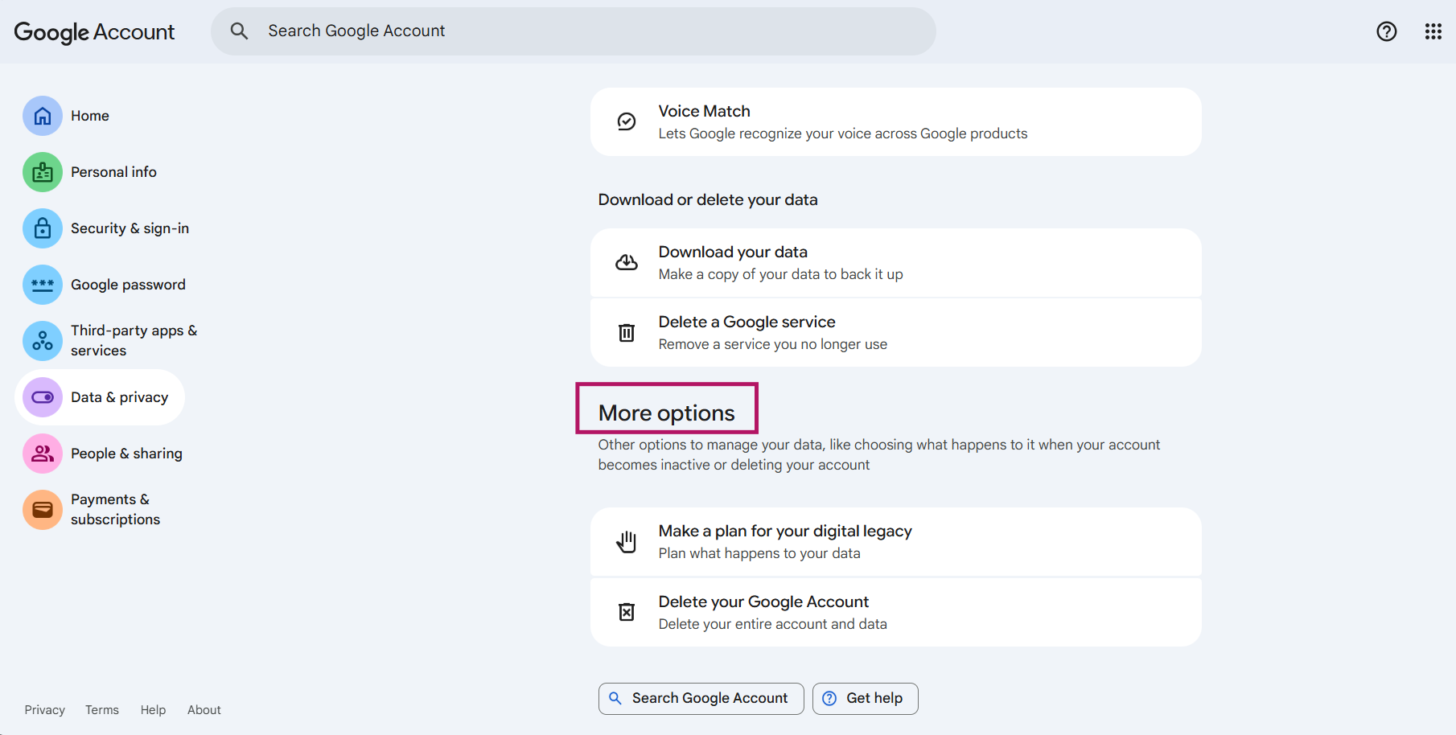Open Download your data
The width and height of the screenshot is (1456, 735).
tap(895, 262)
